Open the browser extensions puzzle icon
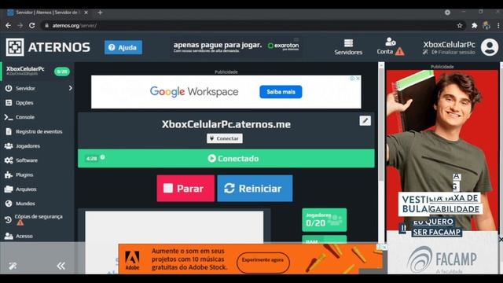Viewport: 503px width, 283px height. [474, 25]
